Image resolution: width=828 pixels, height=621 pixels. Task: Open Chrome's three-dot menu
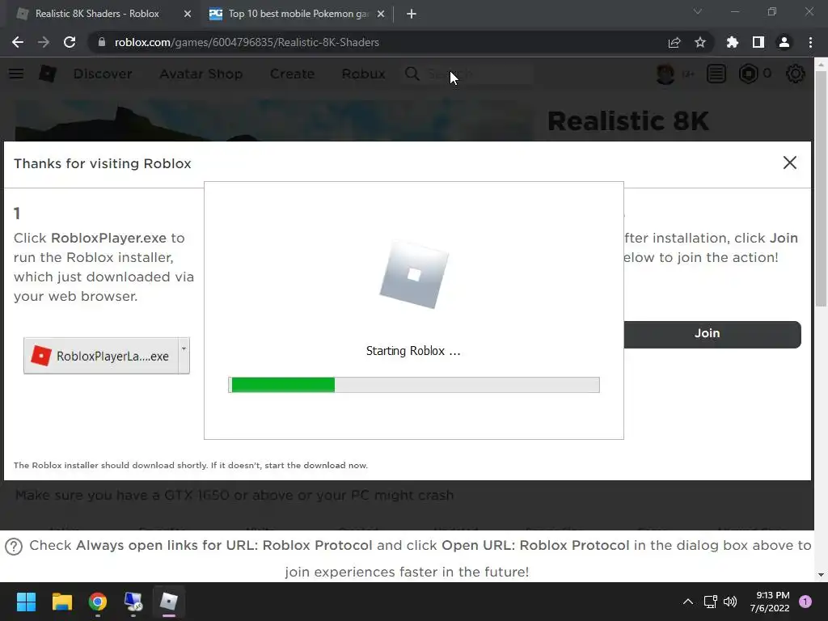click(810, 42)
